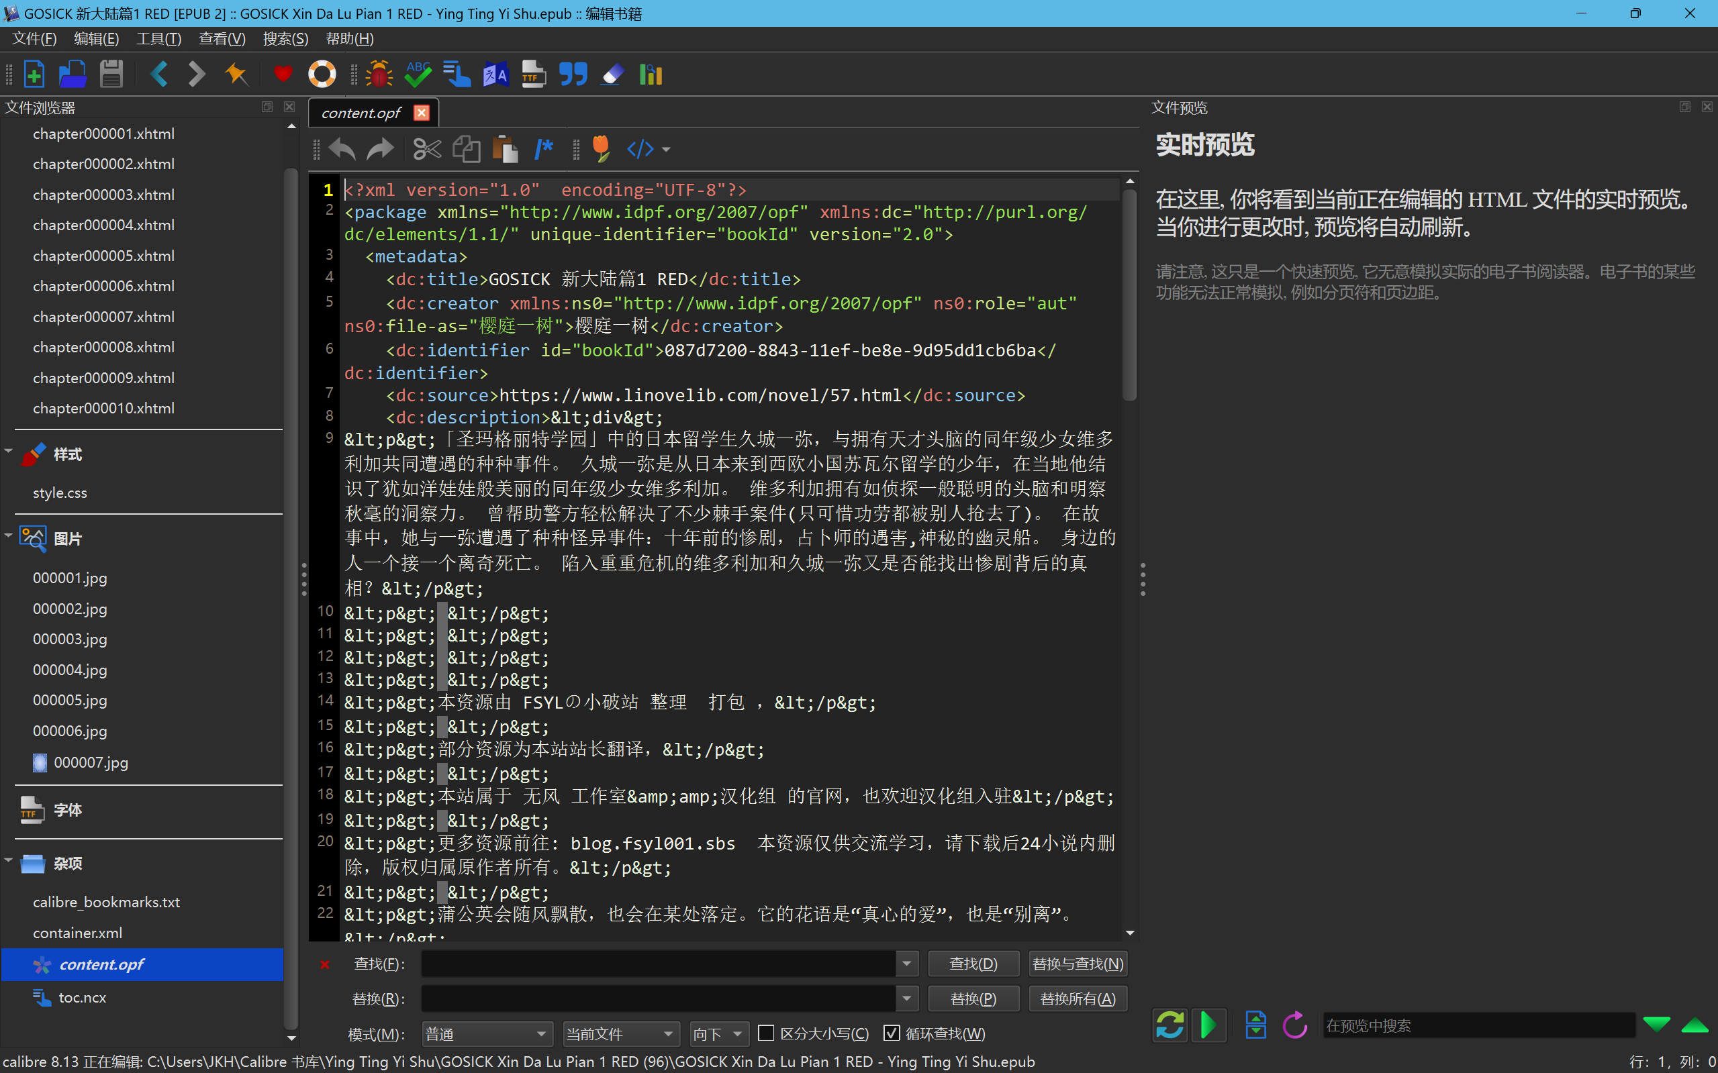Click the 替换所有(A) button
The height and width of the screenshot is (1073, 1718).
tap(1077, 999)
